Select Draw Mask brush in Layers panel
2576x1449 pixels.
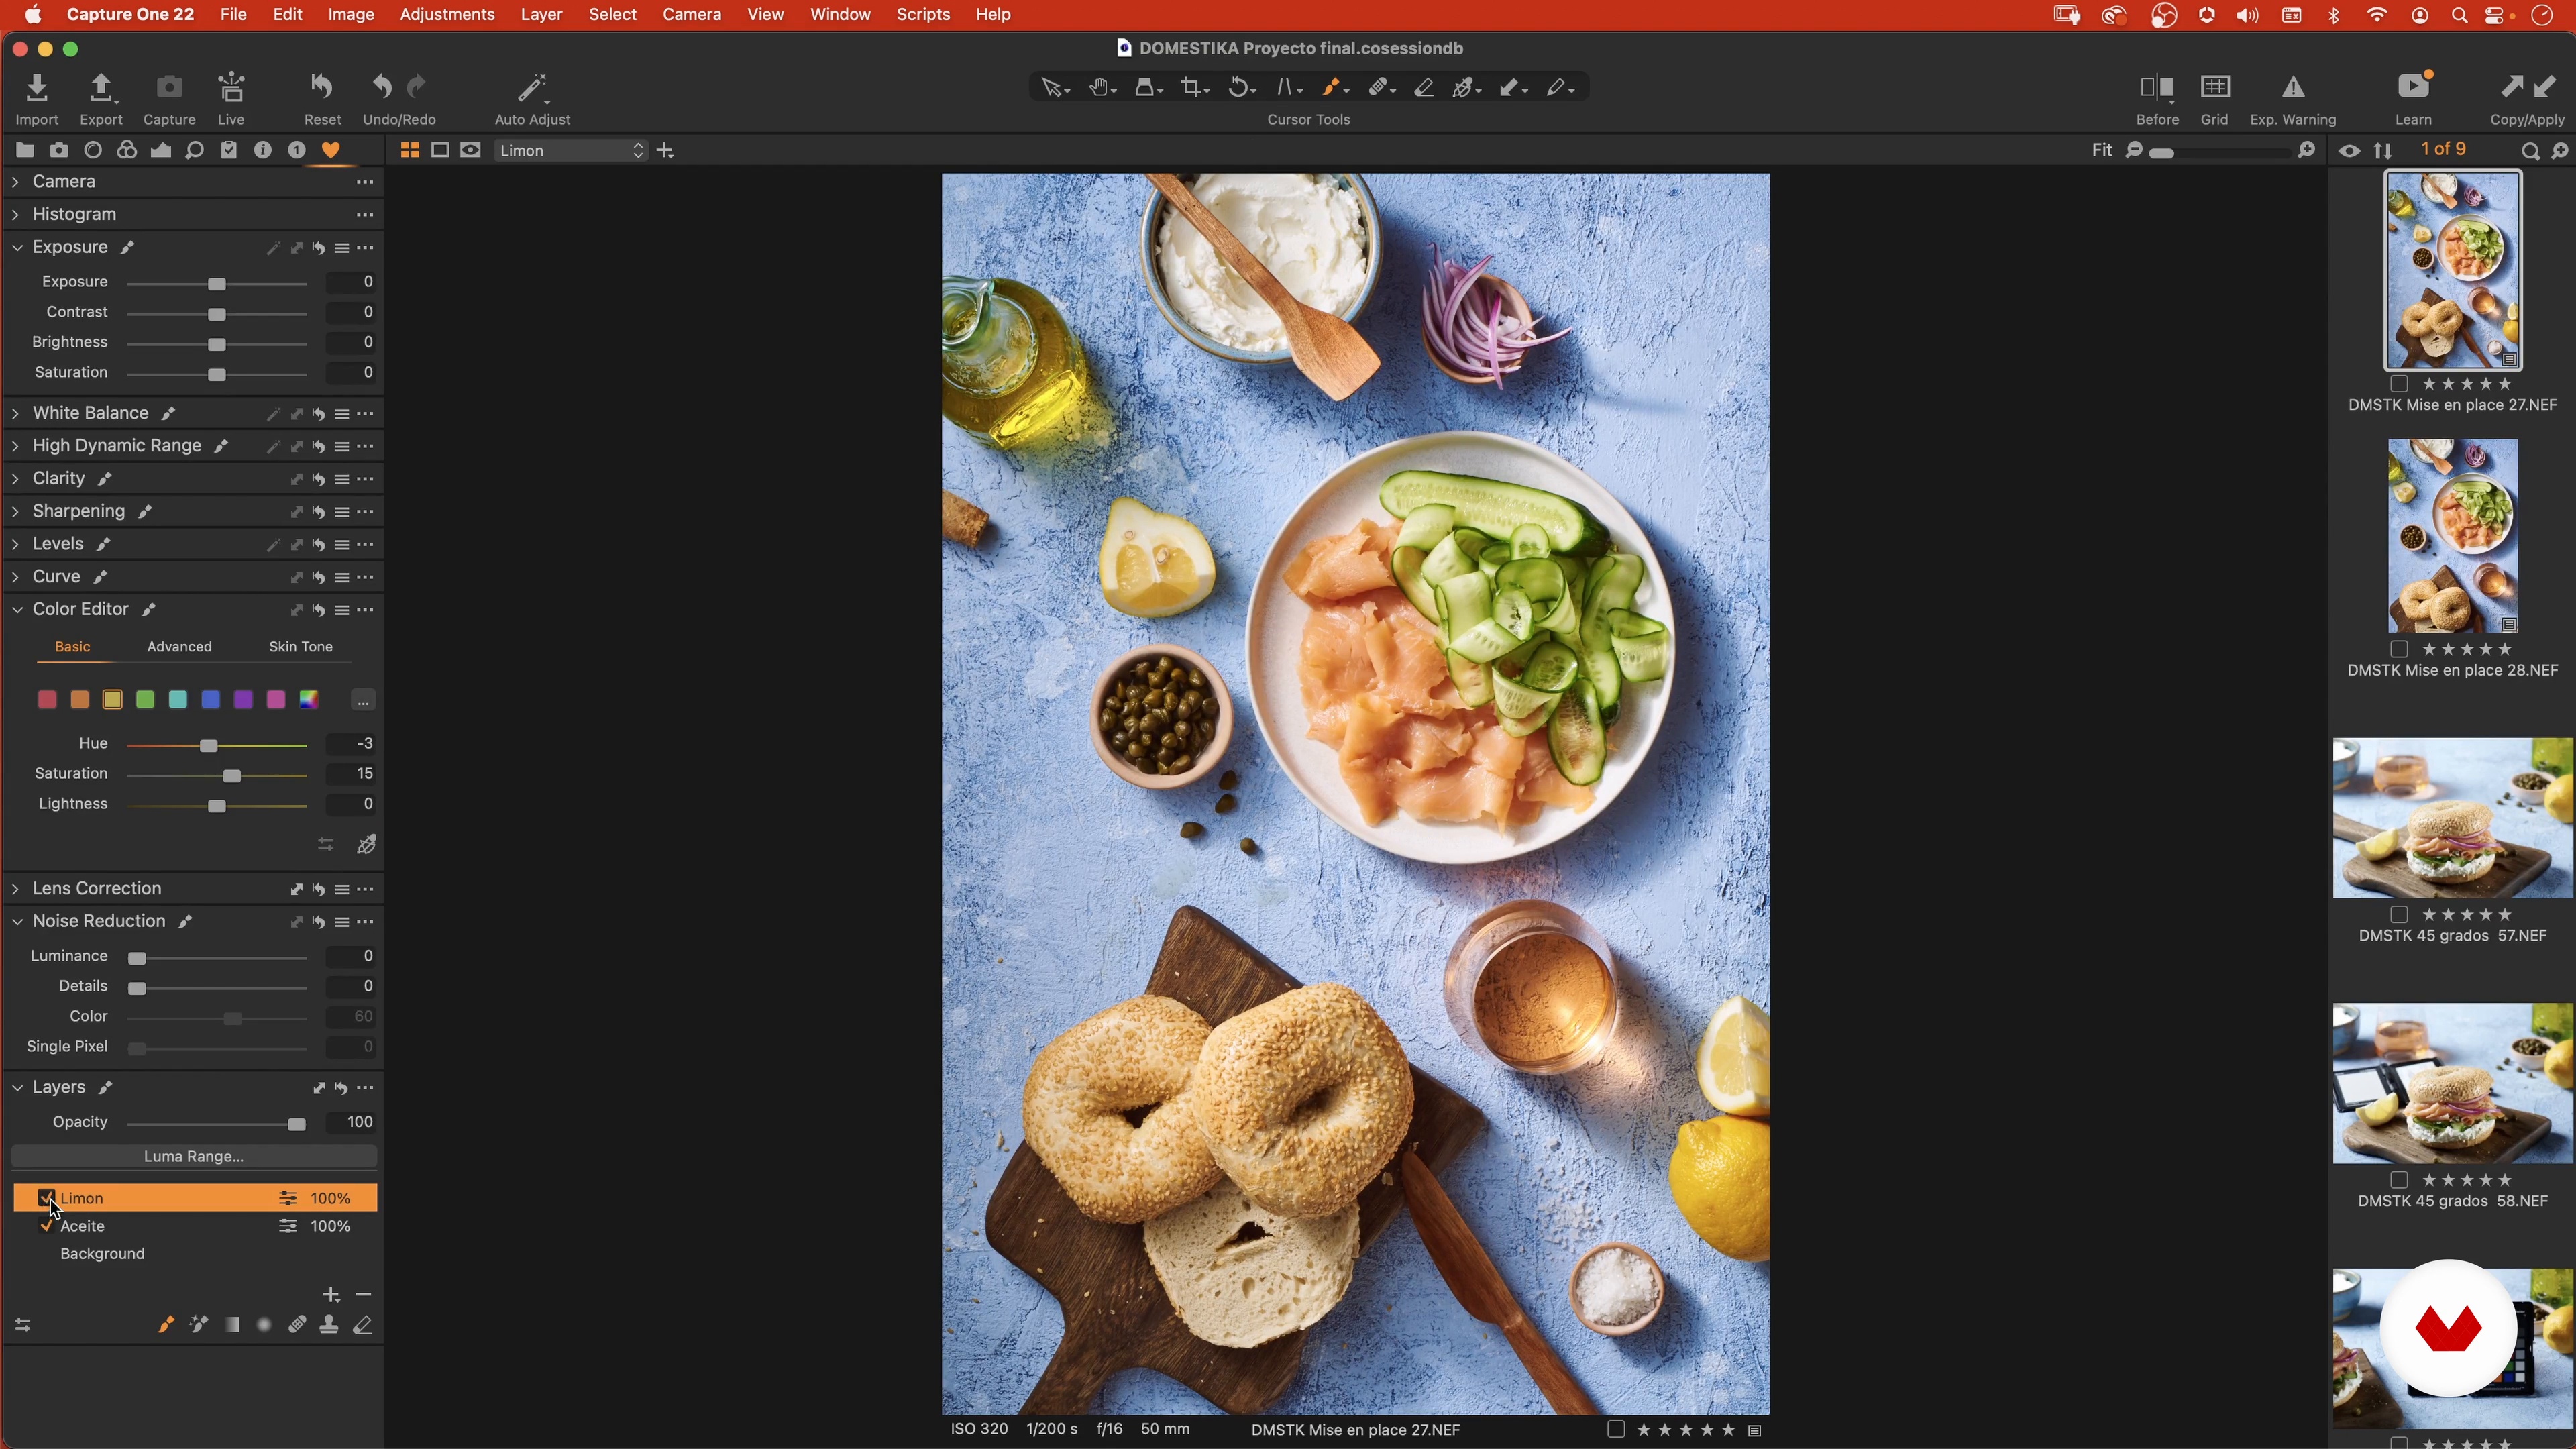pos(165,1325)
